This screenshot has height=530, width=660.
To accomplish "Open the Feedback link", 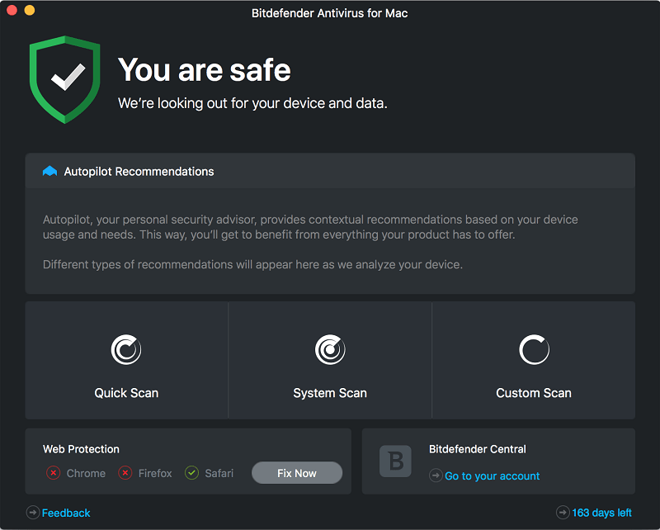I will [66, 513].
